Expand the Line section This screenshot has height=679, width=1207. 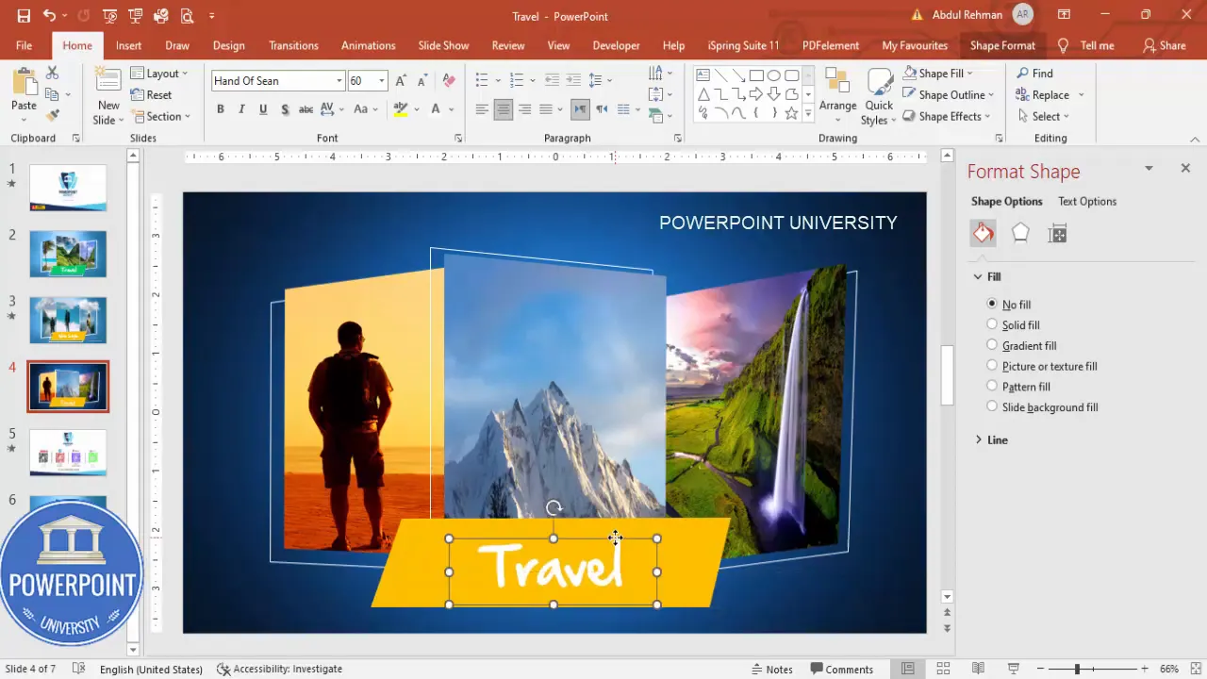[978, 439]
